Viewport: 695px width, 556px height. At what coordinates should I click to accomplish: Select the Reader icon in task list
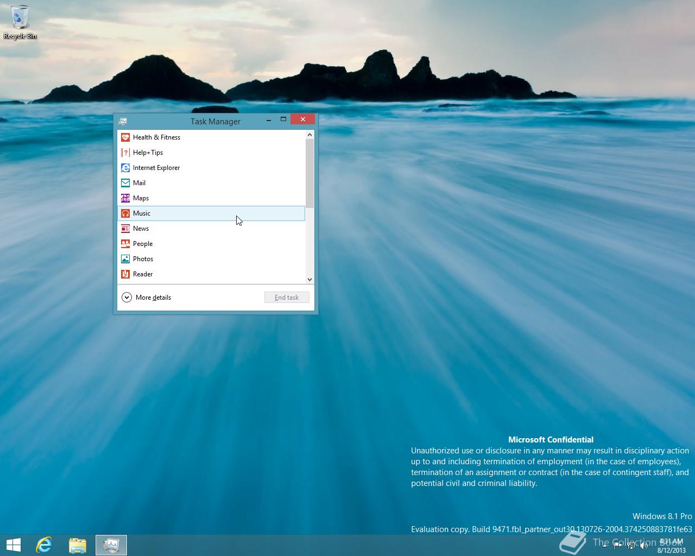[x=125, y=274]
